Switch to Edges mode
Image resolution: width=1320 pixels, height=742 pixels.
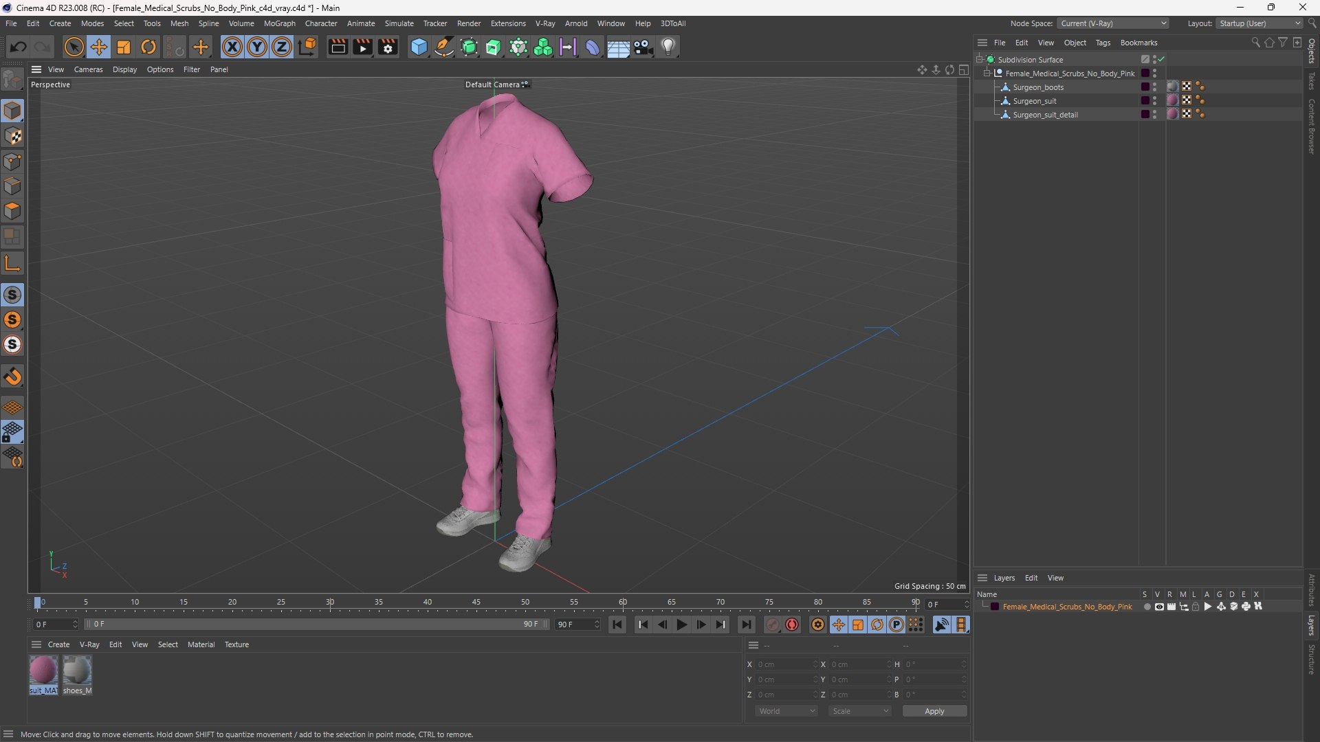click(12, 186)
